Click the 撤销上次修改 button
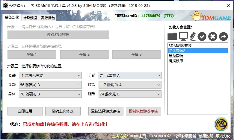 coord(63,111)
